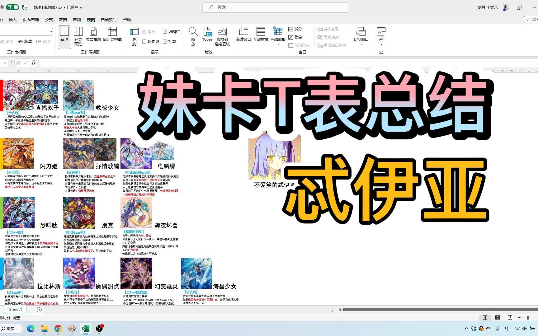Open the 插入 Insert tab

(12, 20)
